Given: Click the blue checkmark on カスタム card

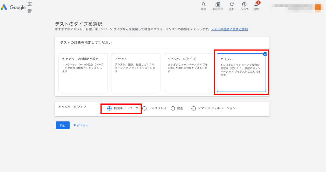Looking at the screenshot, I should 265,54.
